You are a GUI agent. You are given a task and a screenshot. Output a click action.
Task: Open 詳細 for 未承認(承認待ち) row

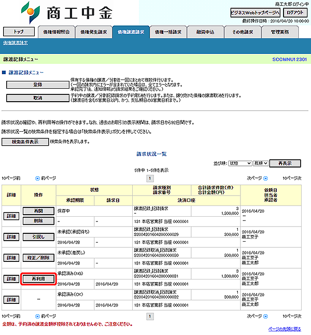click(11, 237)
